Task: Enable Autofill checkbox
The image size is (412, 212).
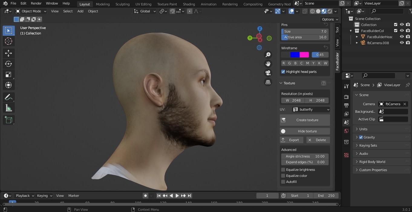Action: click(283, 182)
